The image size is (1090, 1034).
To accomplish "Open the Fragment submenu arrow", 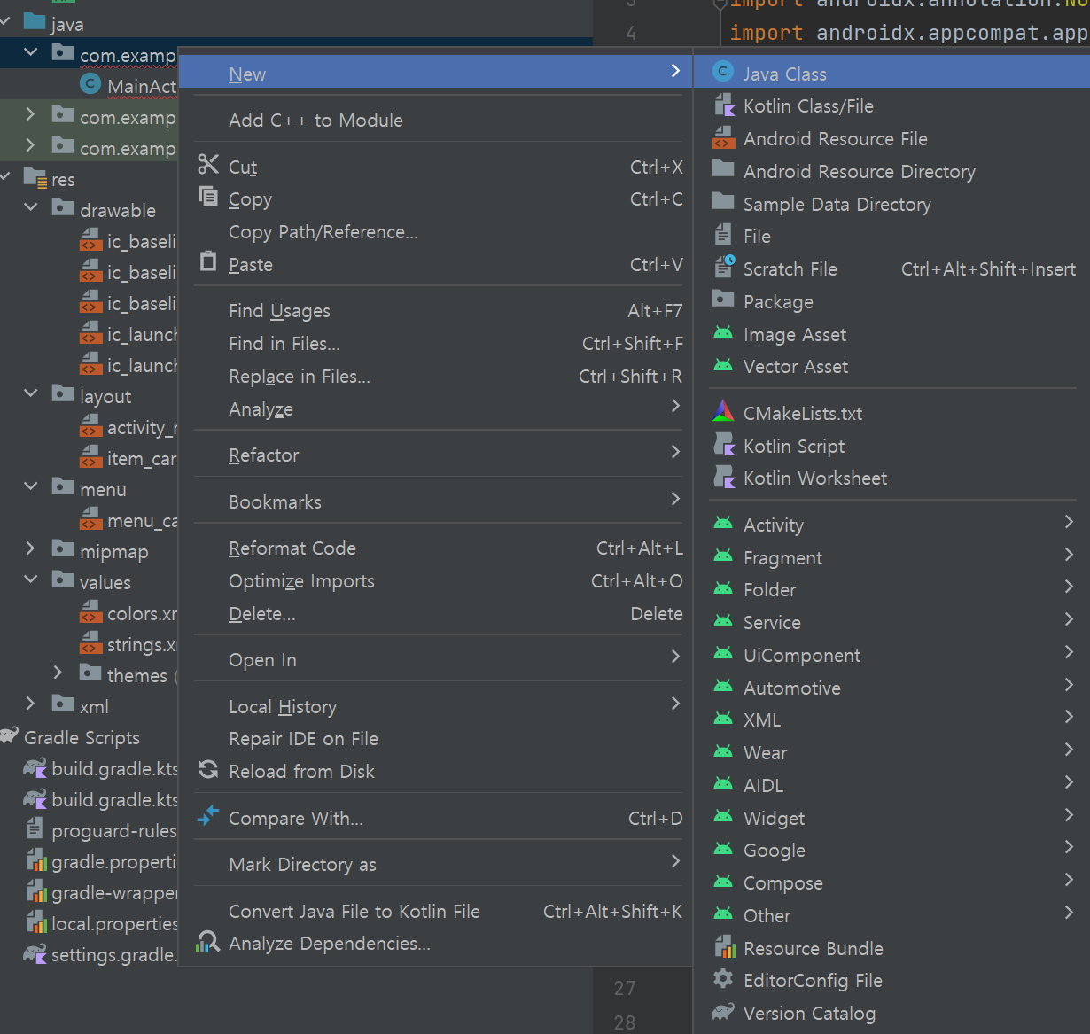I will click(1069, 556).
